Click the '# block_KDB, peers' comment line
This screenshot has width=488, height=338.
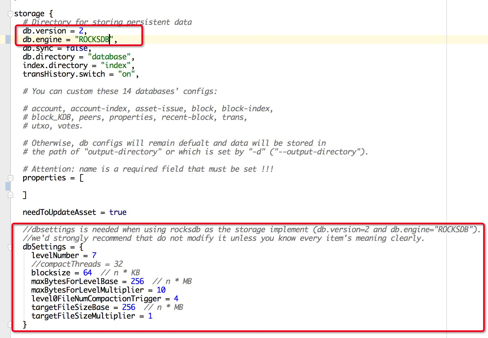tap(135, 117)
